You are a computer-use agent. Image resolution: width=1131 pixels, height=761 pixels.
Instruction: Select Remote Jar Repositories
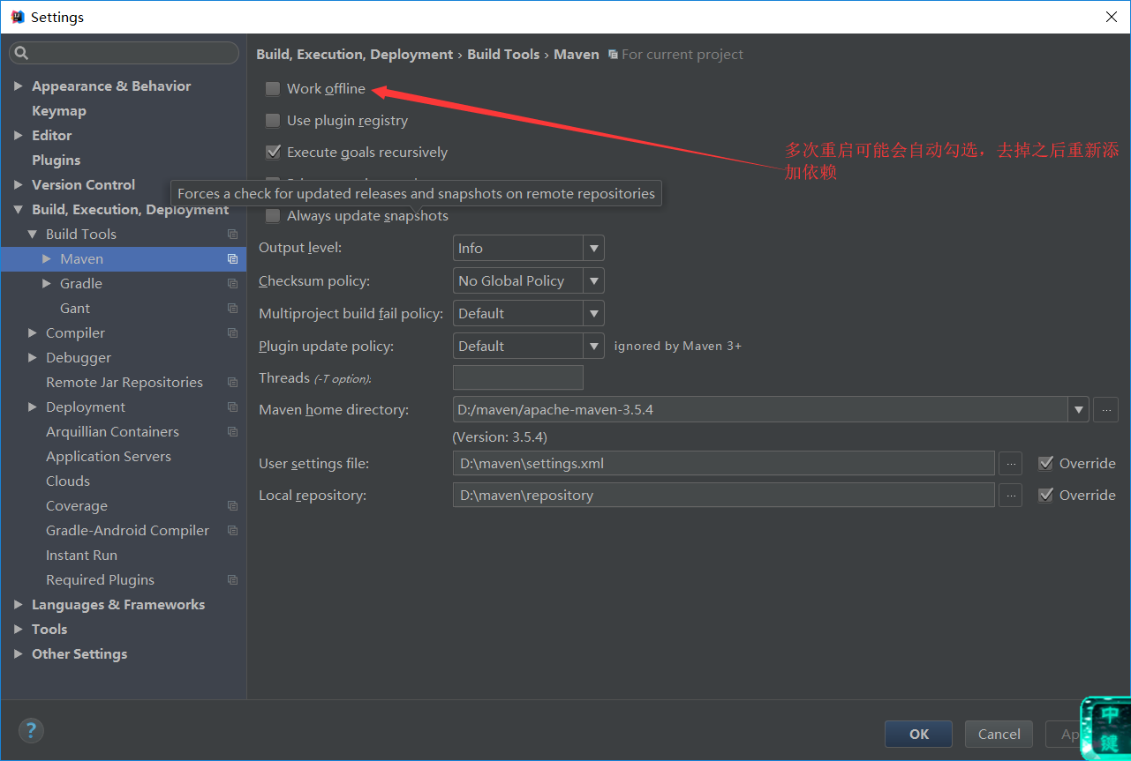pyautogui.click(x=124, y=383)
